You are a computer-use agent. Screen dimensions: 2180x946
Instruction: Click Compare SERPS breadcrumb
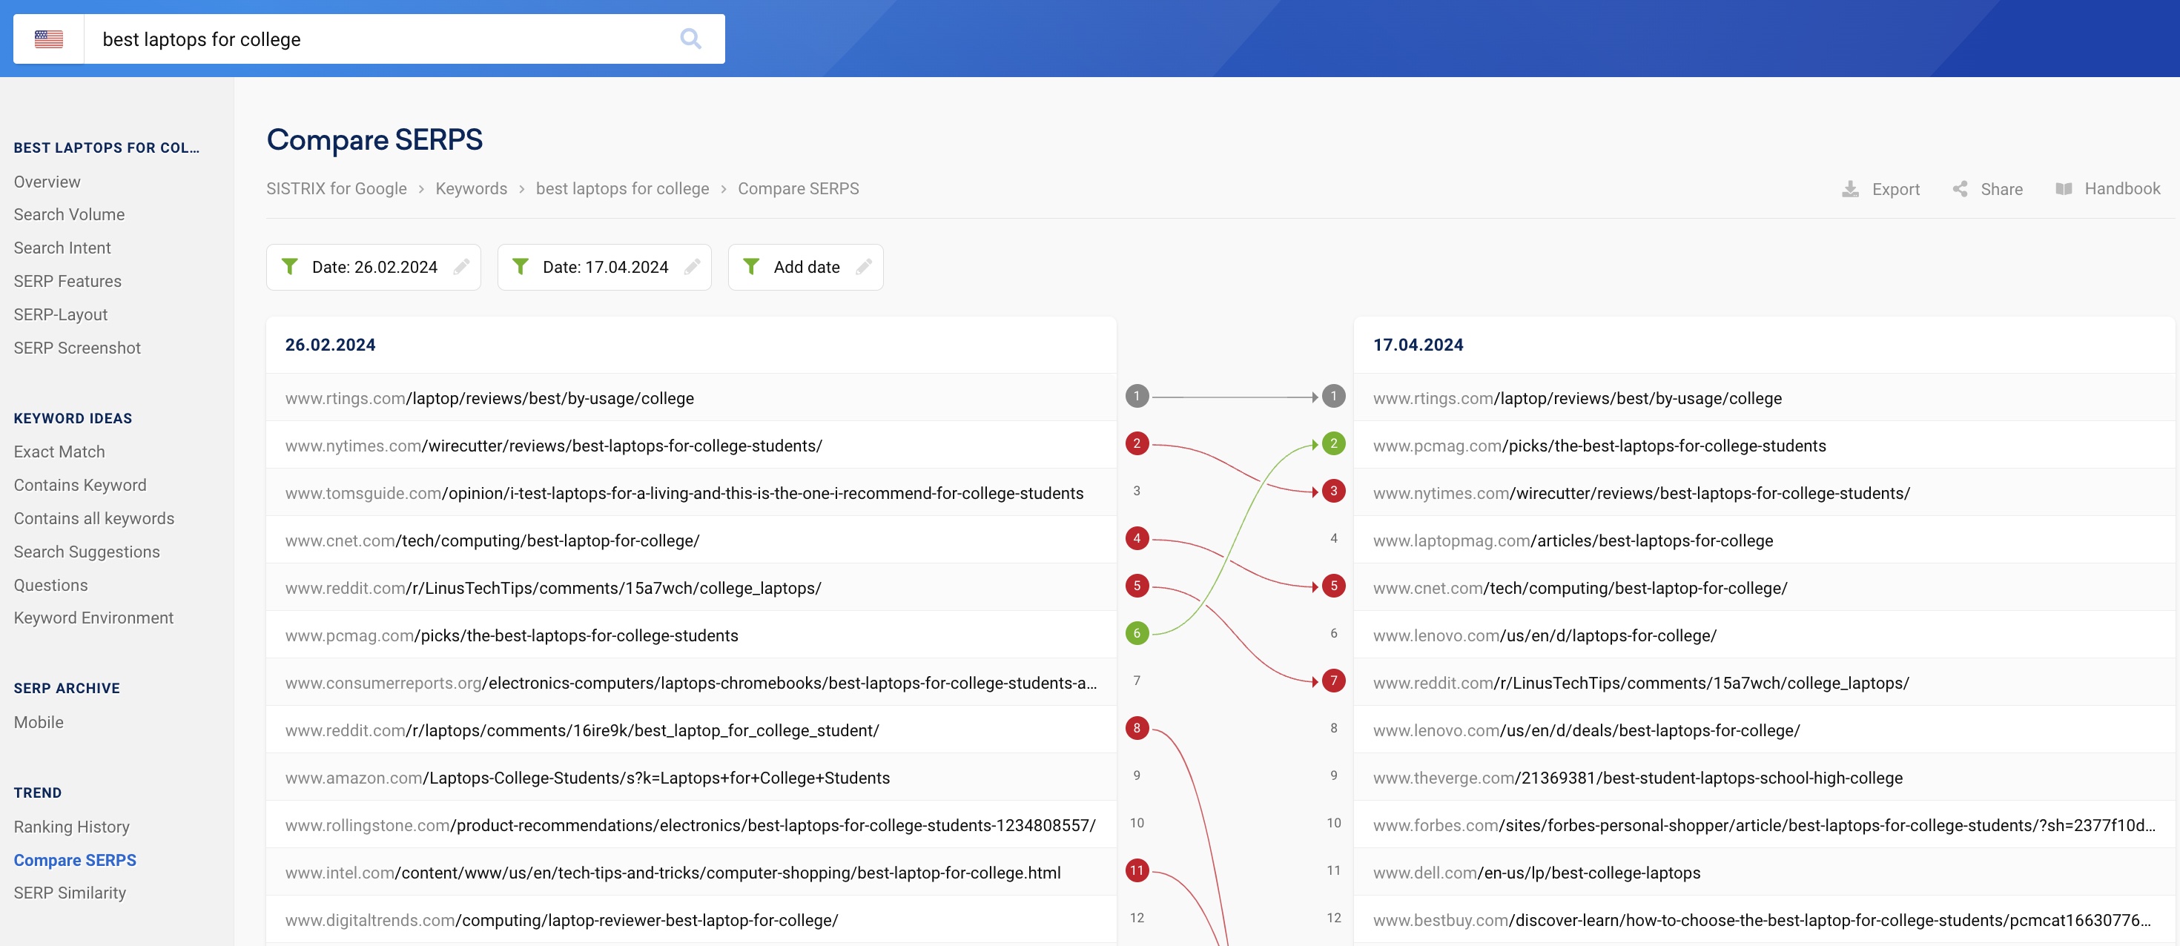point(798,189)
